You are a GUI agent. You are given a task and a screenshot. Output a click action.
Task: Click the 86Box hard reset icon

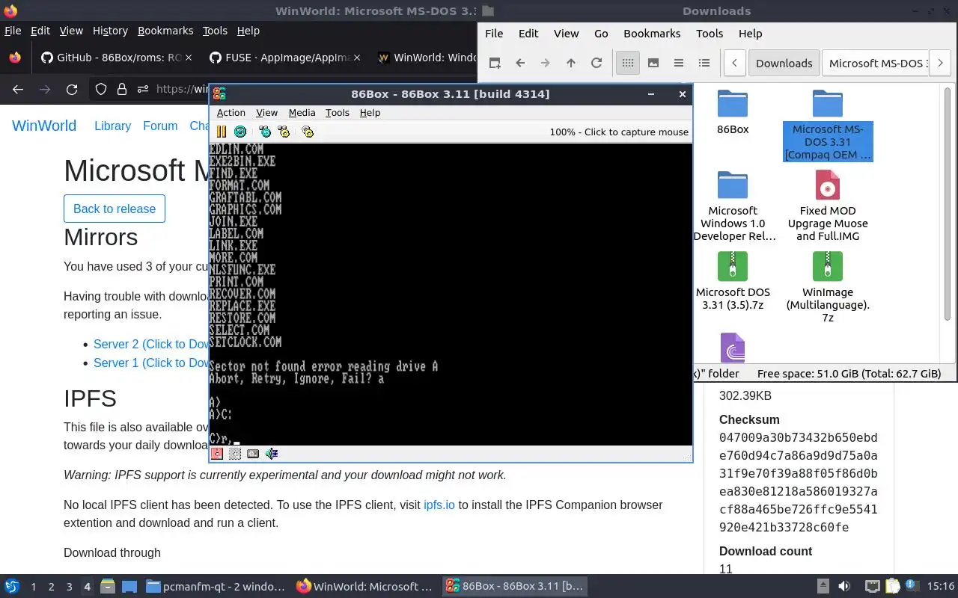[240, 132]
